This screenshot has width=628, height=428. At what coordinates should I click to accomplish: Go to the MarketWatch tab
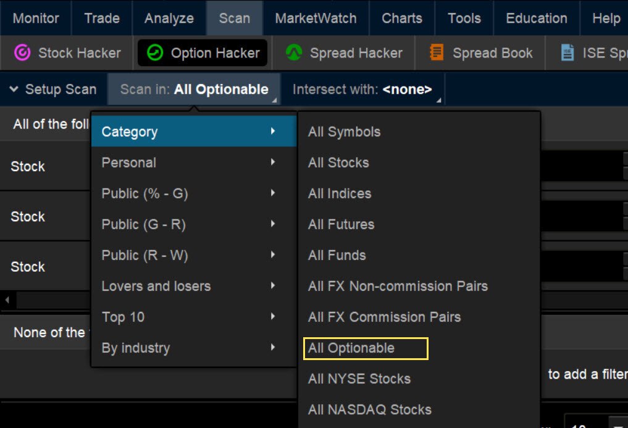coord(316,18)
